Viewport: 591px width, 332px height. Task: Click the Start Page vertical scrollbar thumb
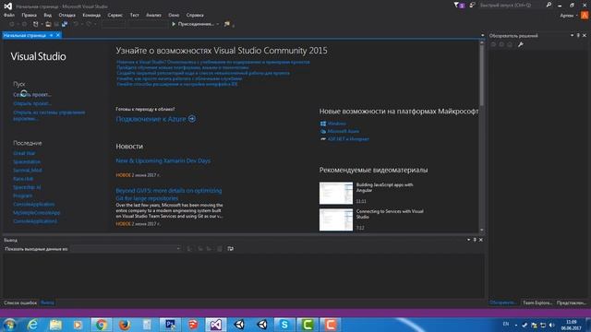pyautogui.click(x=481, y=76)
